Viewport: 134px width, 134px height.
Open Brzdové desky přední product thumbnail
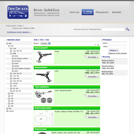point(44,118)
